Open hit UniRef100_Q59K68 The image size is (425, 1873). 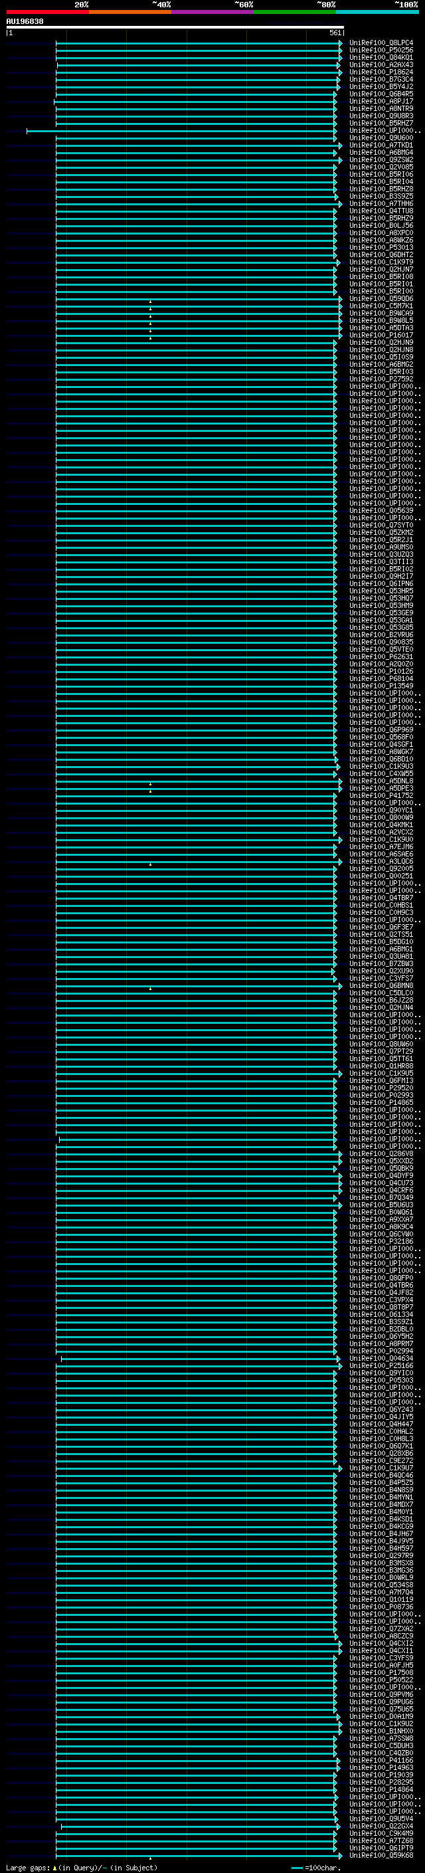click(x=381, y=1856)
